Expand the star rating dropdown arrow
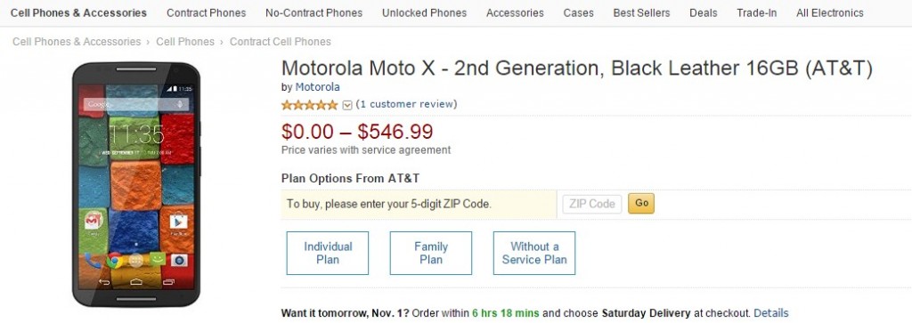Viewport: 912px width, 323px height. [x=347, y=105]
